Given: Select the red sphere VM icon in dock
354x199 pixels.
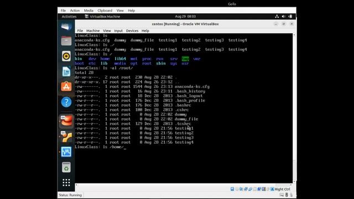Looking at the screenshot, I should pos(66,121).
